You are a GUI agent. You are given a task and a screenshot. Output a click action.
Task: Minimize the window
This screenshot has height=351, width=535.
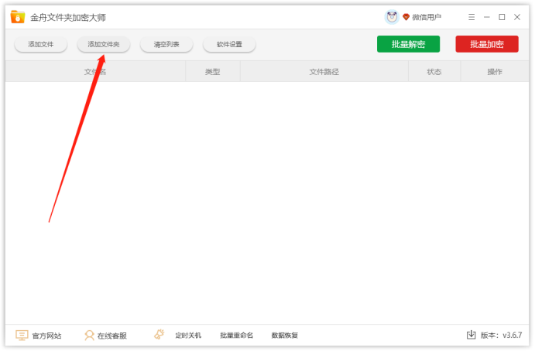(x=487, y=17)
